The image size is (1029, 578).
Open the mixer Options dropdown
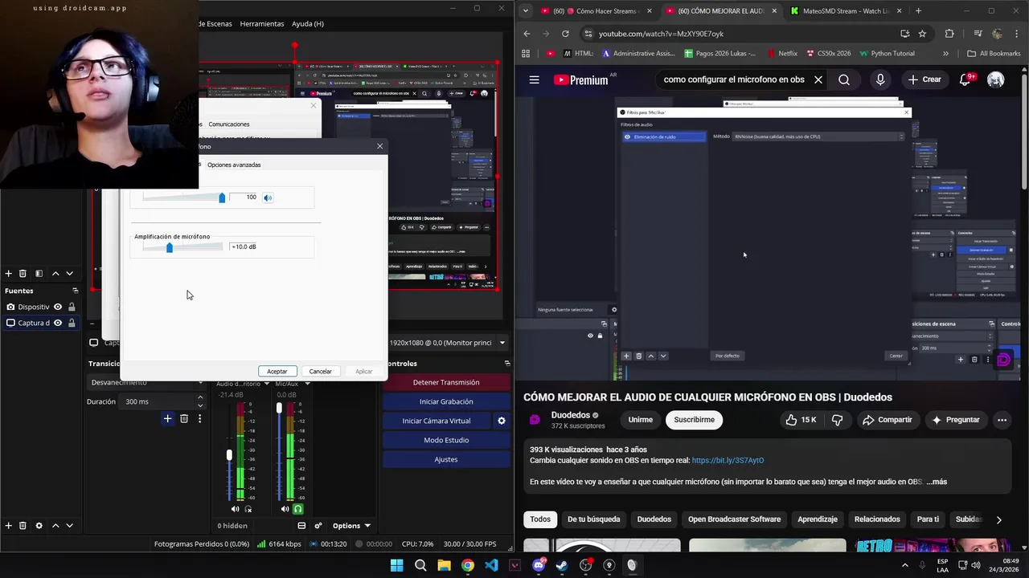pyautogui.click(x=351, y=526)
